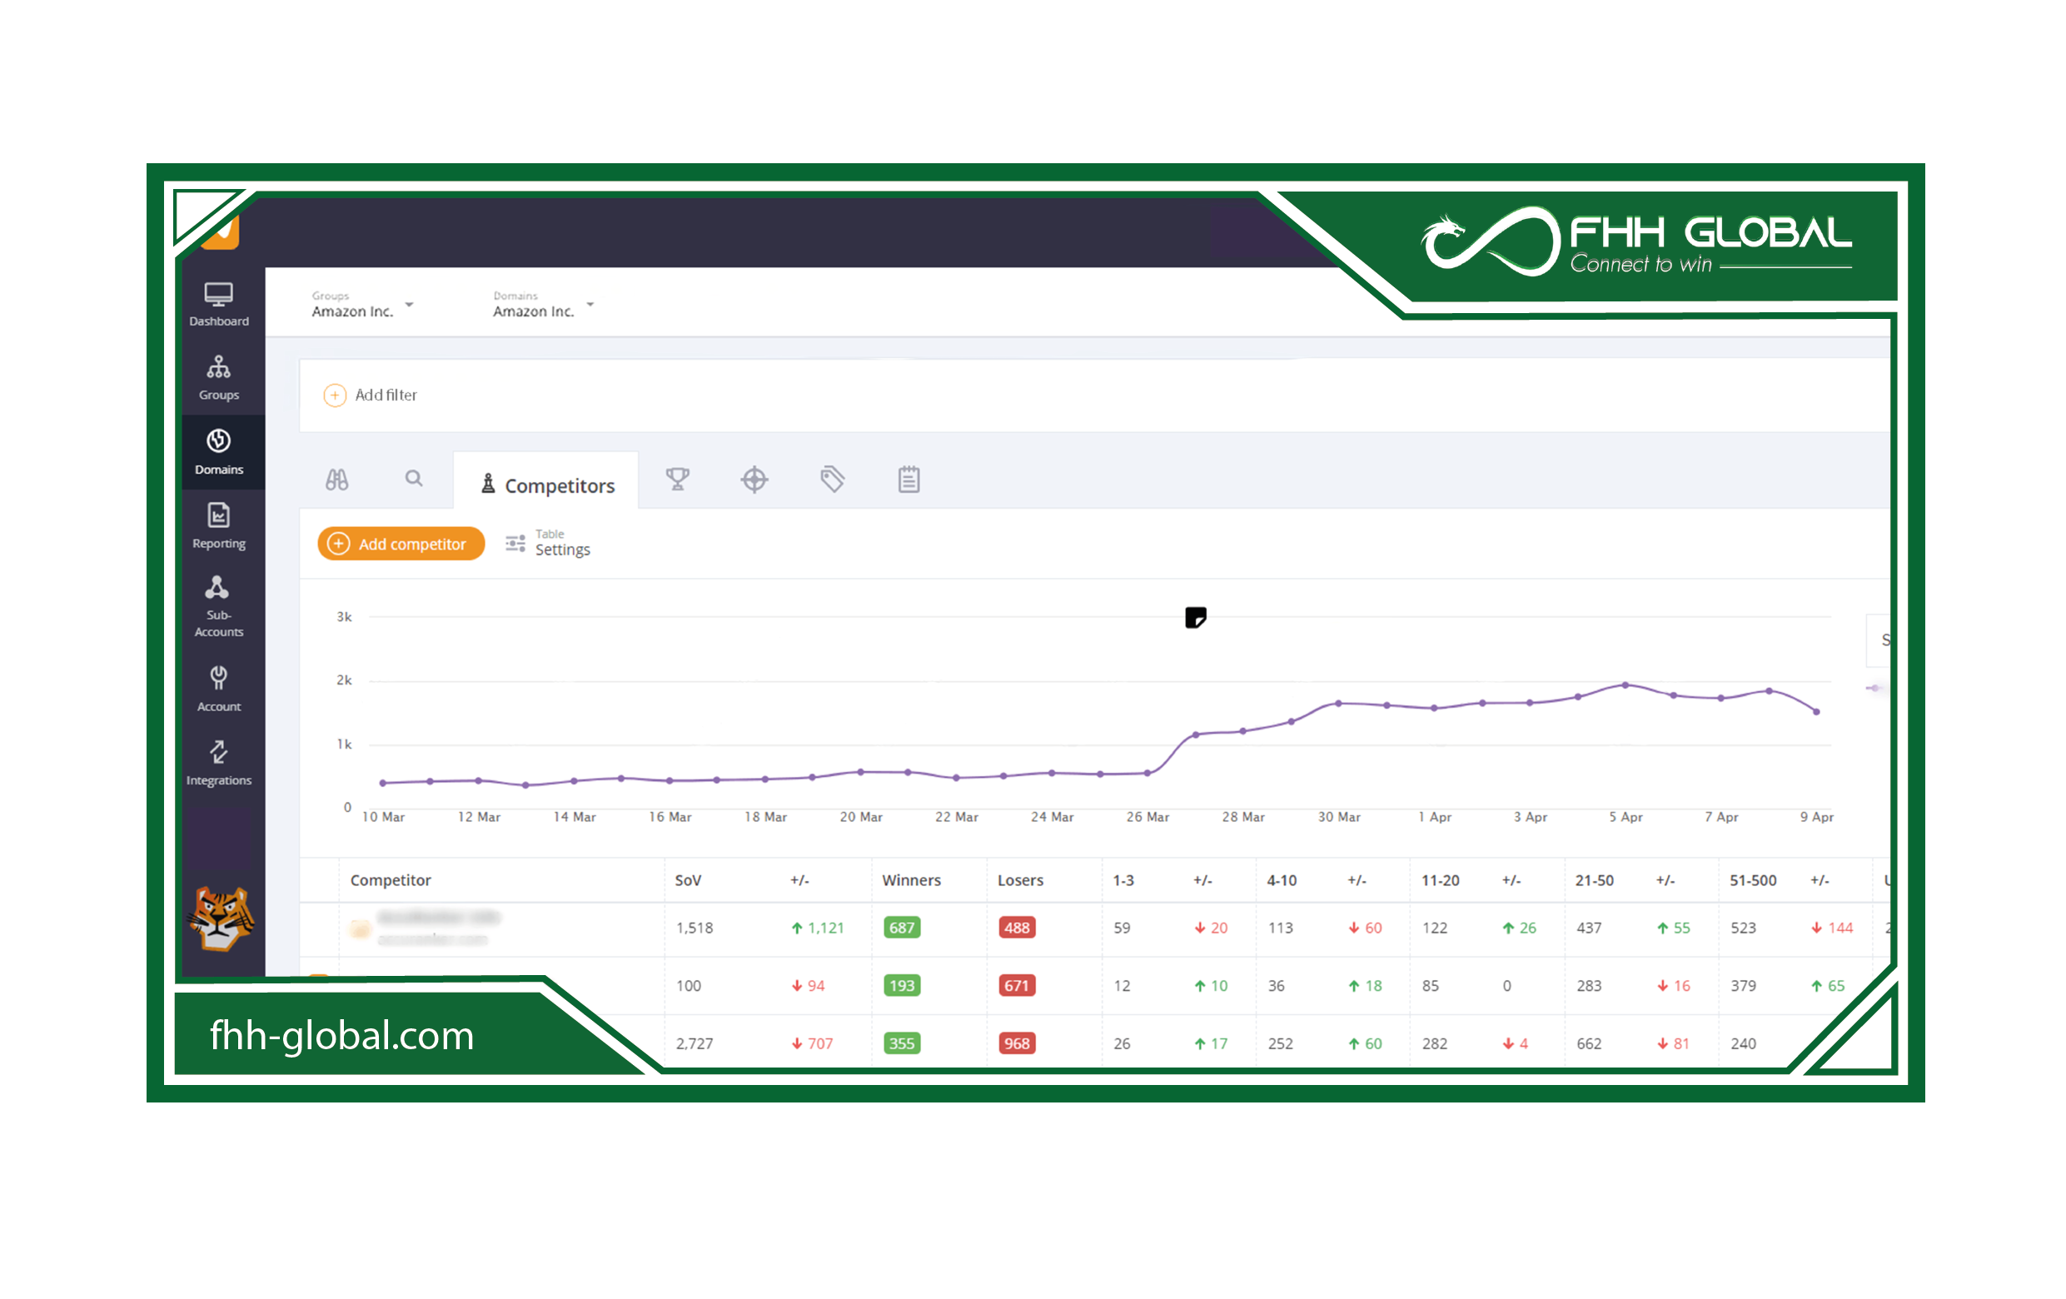This screenshot has width=2066, height=1299.
Task: Open the Dashboard panel in sidebar
Action: [219, 305]
